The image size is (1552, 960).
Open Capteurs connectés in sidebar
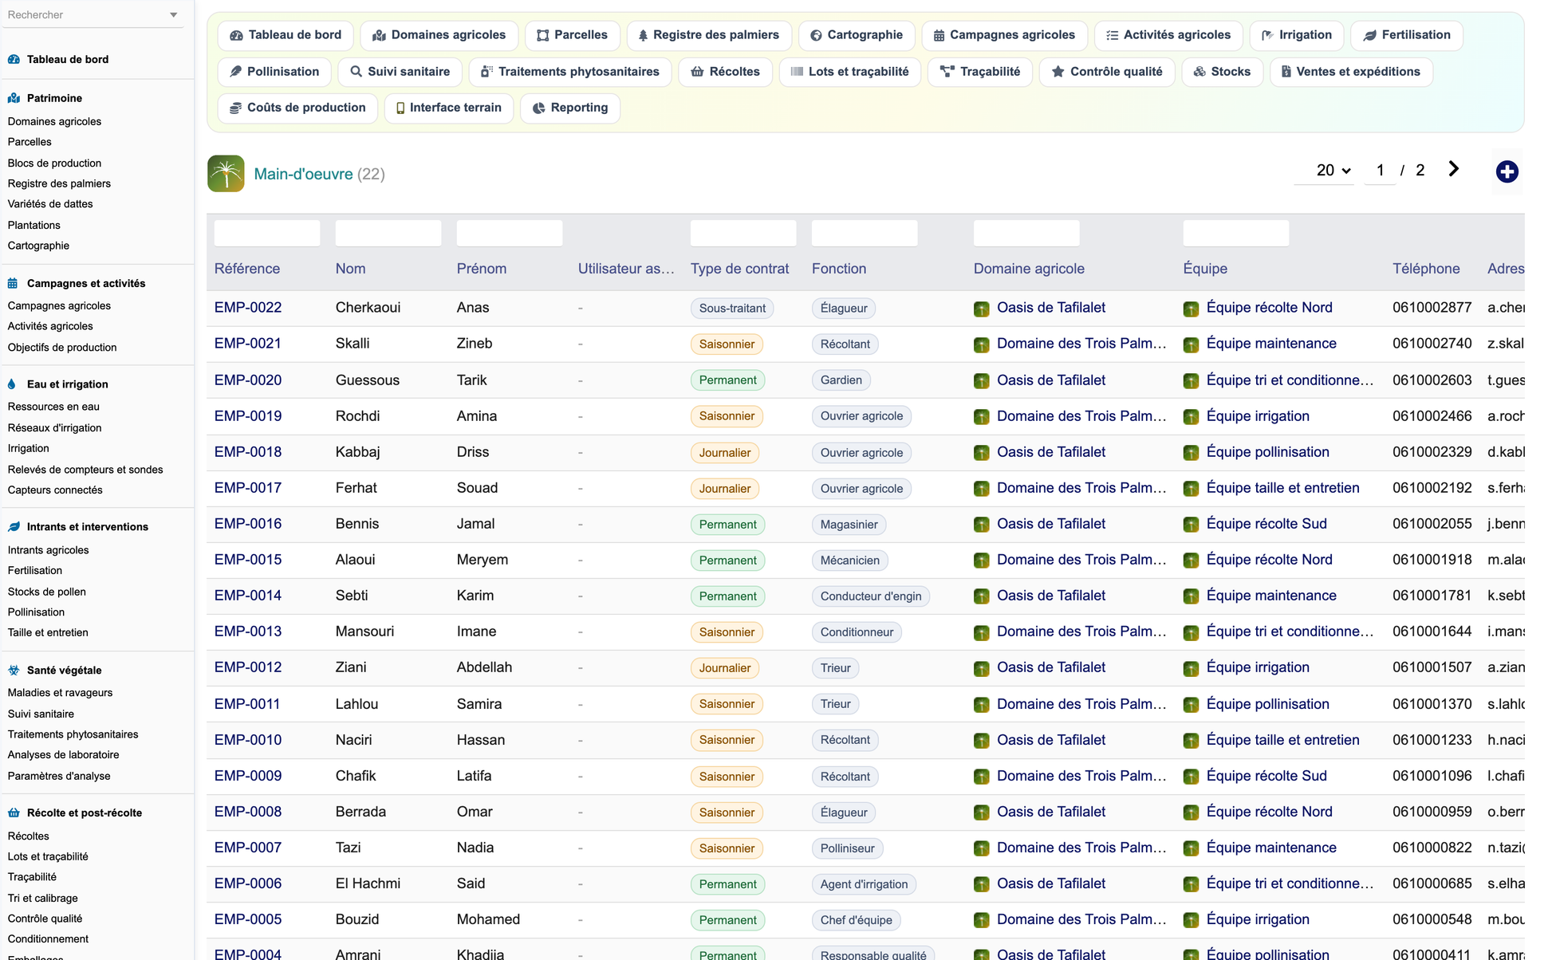point(55,490)
